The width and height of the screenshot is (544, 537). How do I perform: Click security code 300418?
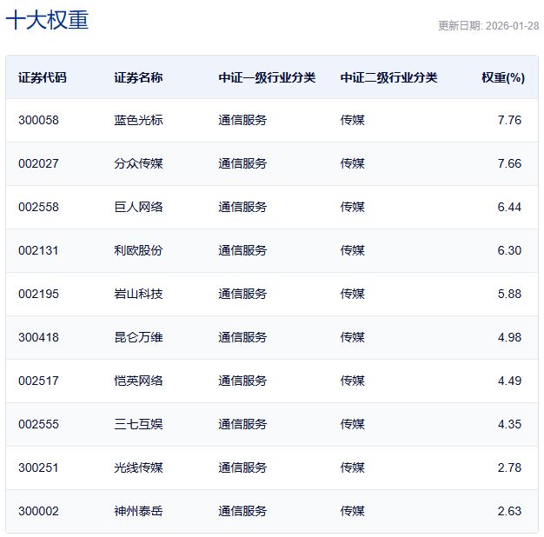click(38, 337)
